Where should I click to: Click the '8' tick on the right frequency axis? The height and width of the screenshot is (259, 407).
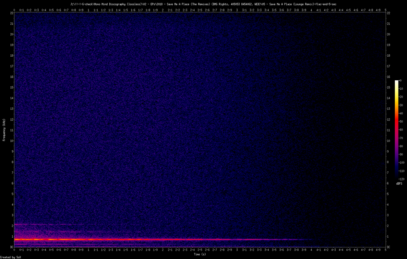click(x=388, y=162)
